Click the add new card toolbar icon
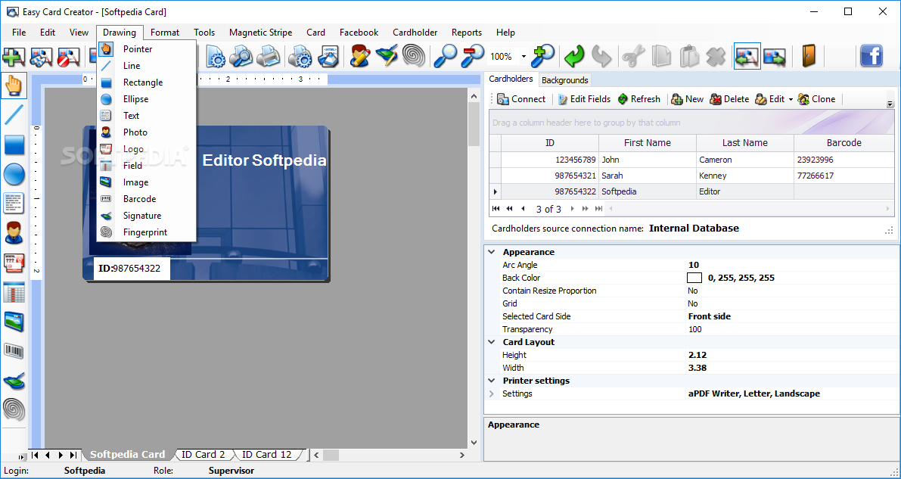The width and height of the screenshot is (901, 479). [14, 56]
